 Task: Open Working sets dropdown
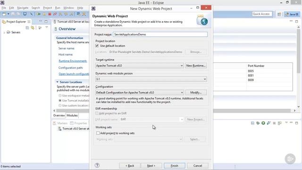(181, 139)
